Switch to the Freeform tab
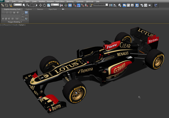Screen dimensions: 169x118 point(29,9)
